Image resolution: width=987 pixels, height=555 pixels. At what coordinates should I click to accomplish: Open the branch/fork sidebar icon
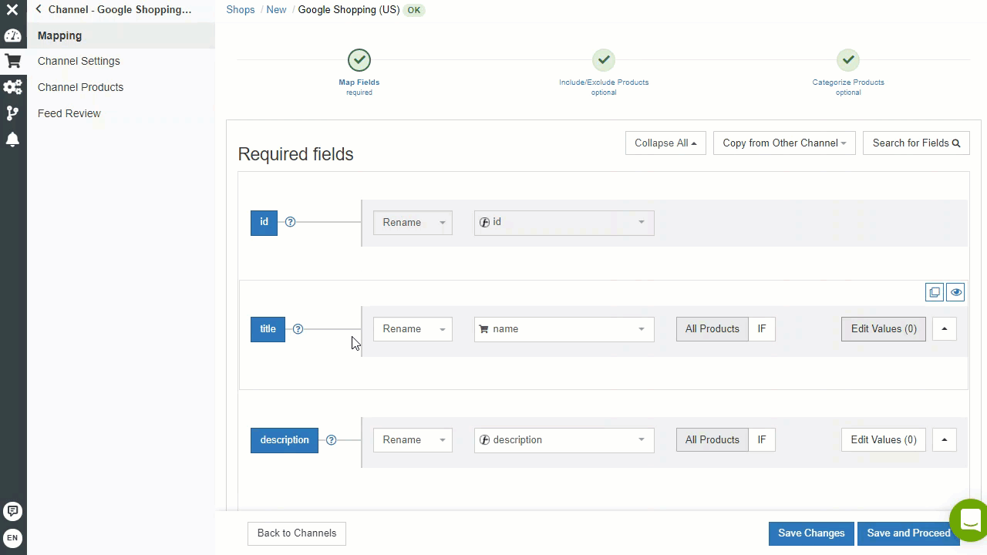point(12,113)
